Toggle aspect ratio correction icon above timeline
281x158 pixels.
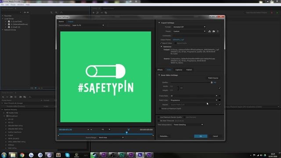click(129, 129)
